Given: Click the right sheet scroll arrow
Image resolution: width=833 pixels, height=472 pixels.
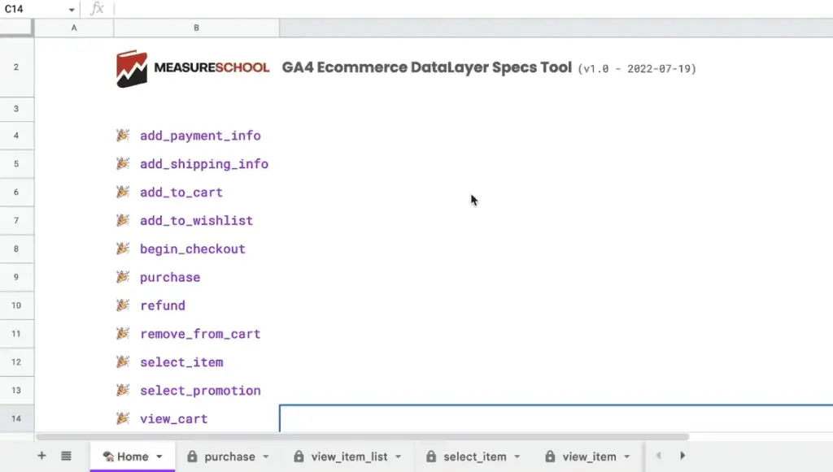Looking at the screenshot, I should coord(683,456).
